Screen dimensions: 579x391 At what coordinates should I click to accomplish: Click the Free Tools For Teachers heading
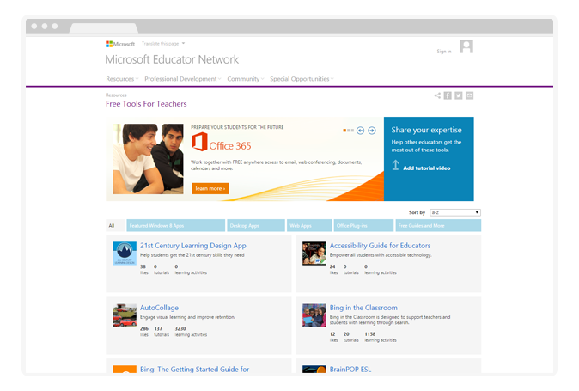tap(146, 104)
